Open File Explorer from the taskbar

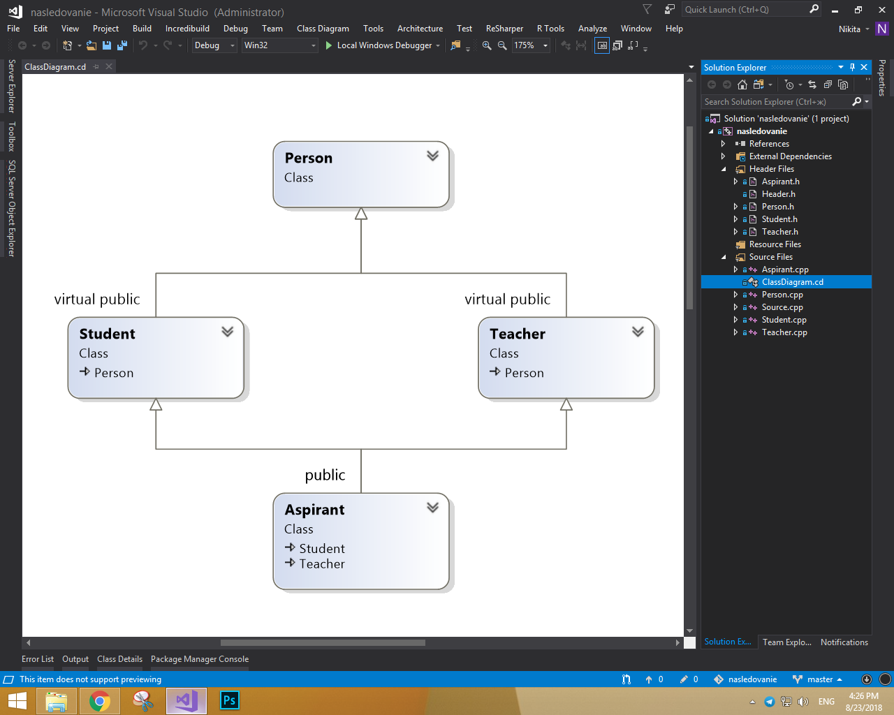[57, 701]
